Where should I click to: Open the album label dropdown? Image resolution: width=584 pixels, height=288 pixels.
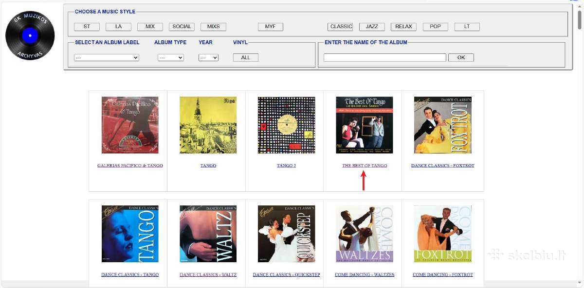pos(107,57)
